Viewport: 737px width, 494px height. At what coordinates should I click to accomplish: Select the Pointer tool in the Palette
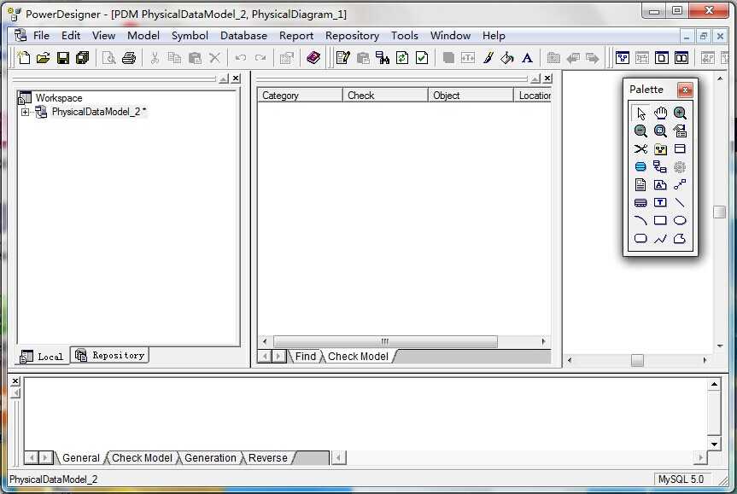point(640,113)
